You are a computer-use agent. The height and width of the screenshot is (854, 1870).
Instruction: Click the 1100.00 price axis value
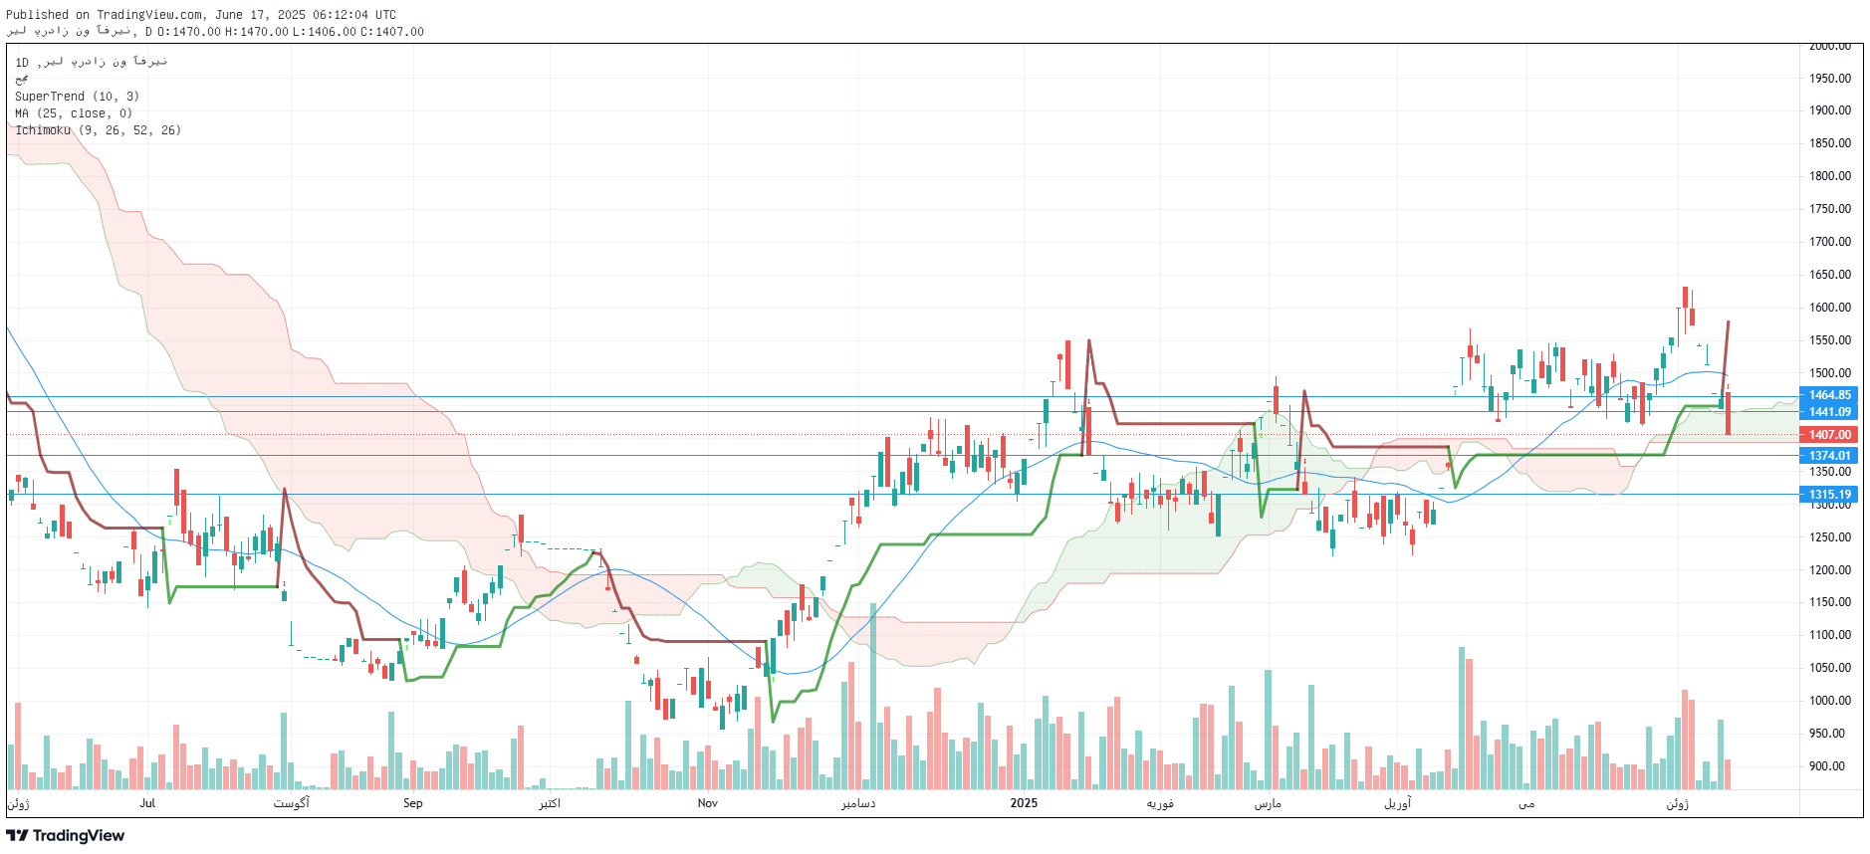pos(1830,635)
